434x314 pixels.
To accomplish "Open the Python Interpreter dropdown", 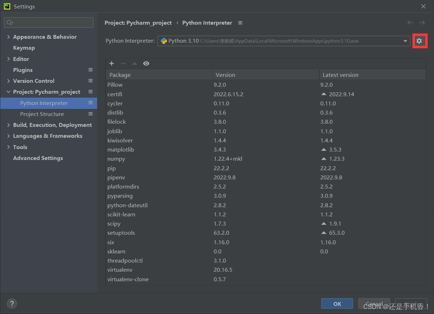I will (284, 41).
